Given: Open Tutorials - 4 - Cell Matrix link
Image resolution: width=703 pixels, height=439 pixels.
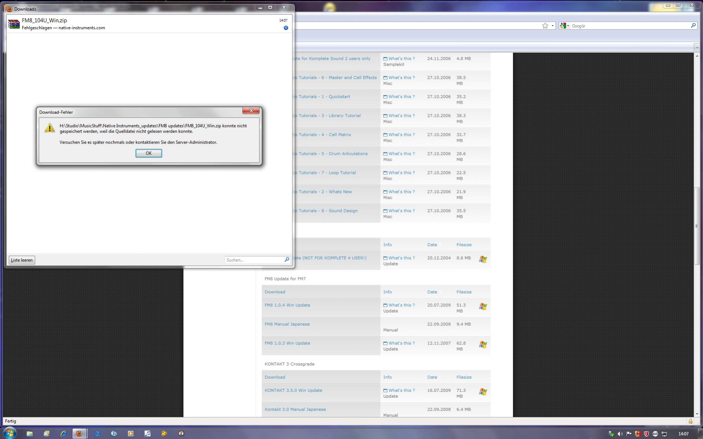Looking at the screenshot, I should tap(323, 135).
